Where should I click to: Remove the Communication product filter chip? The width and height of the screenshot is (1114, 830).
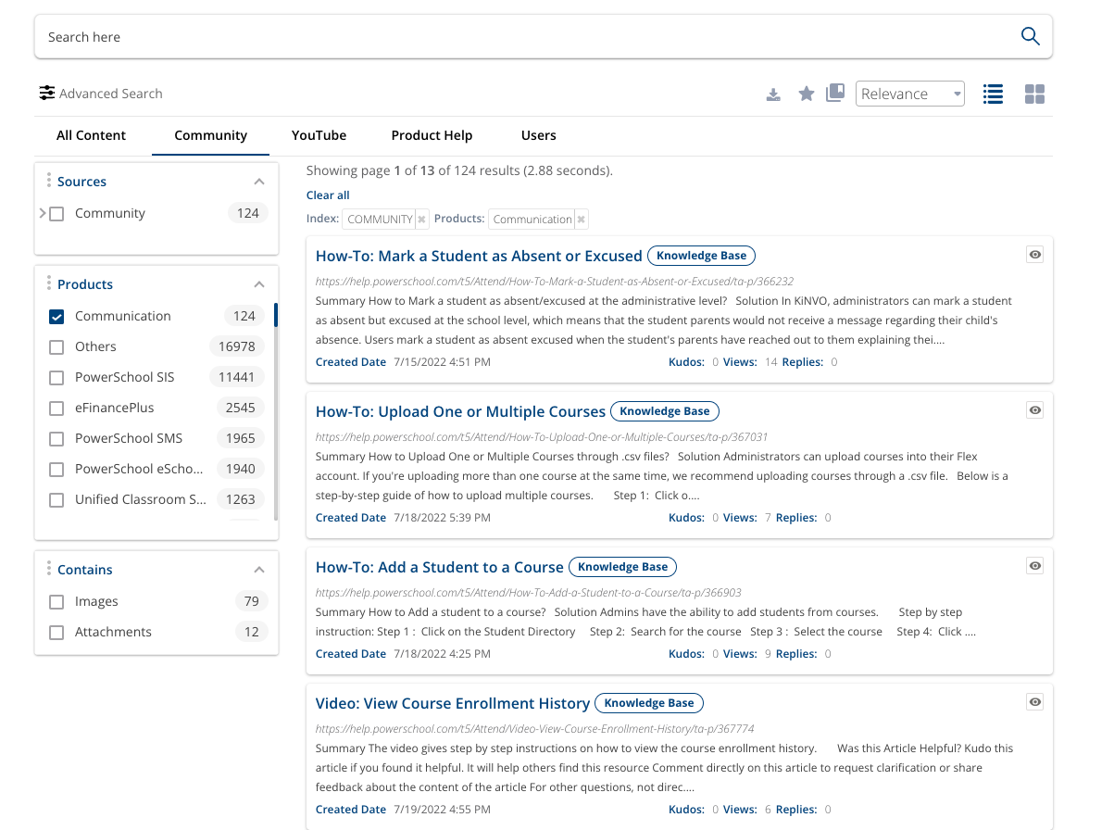pyautogui.click(x=581, y=220)
